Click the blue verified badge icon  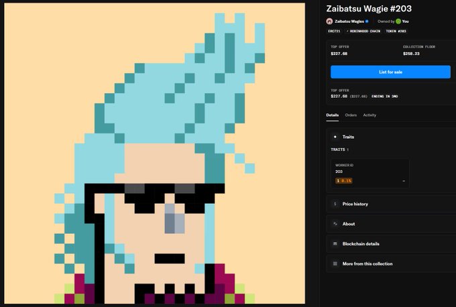pyautogui.click(x=367, y=21)
